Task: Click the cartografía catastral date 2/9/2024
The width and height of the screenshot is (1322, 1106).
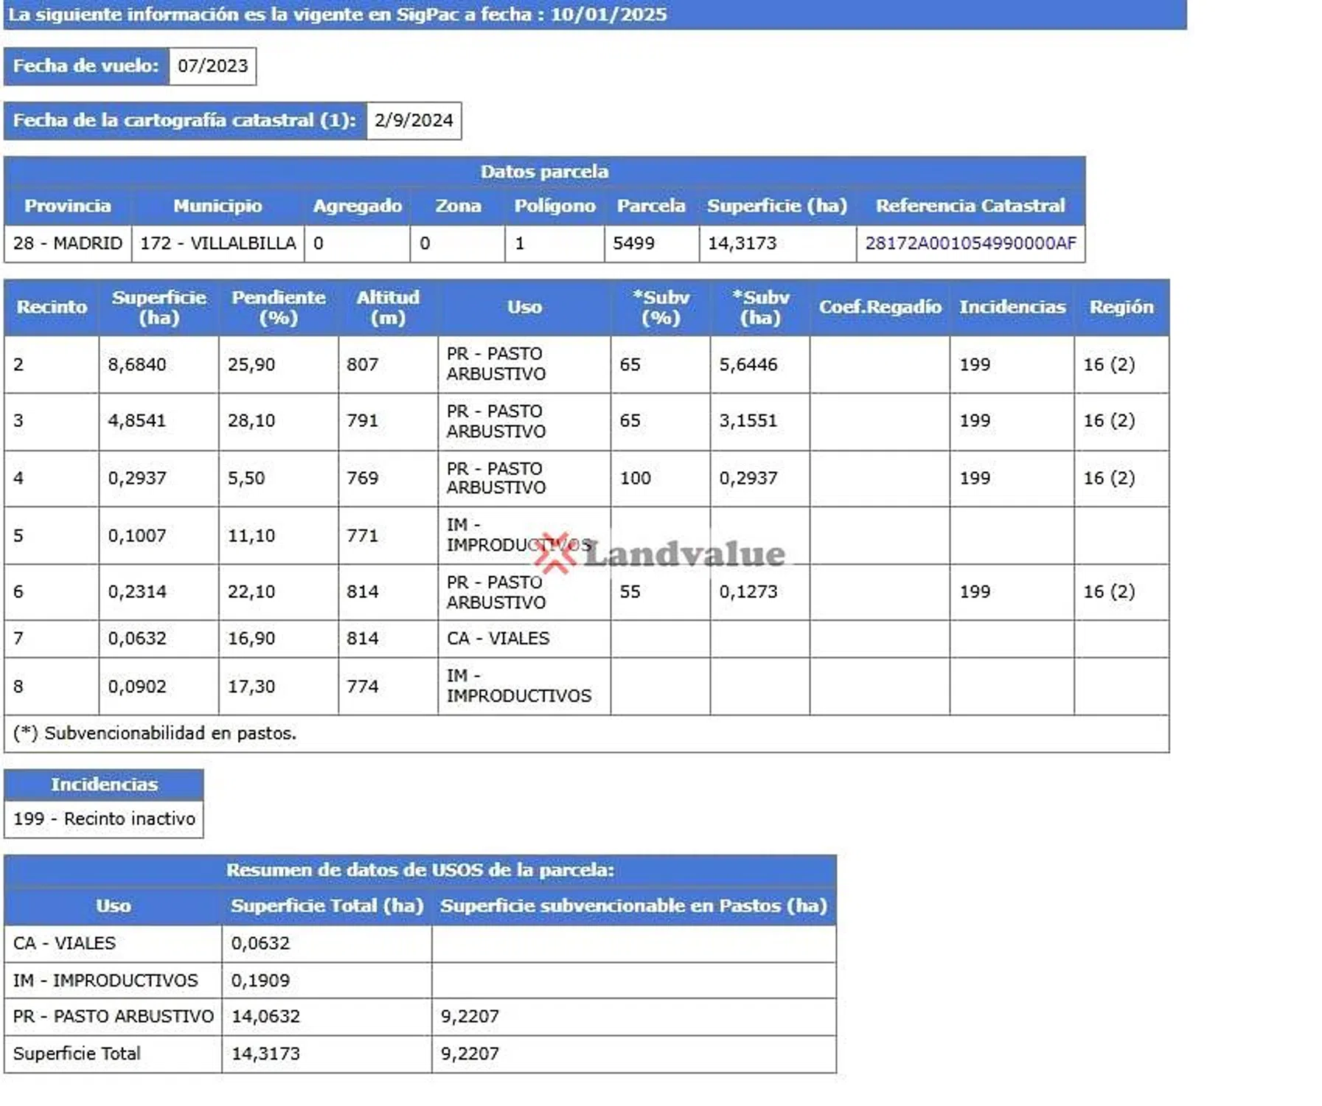Action: click(x=413, y=121)
